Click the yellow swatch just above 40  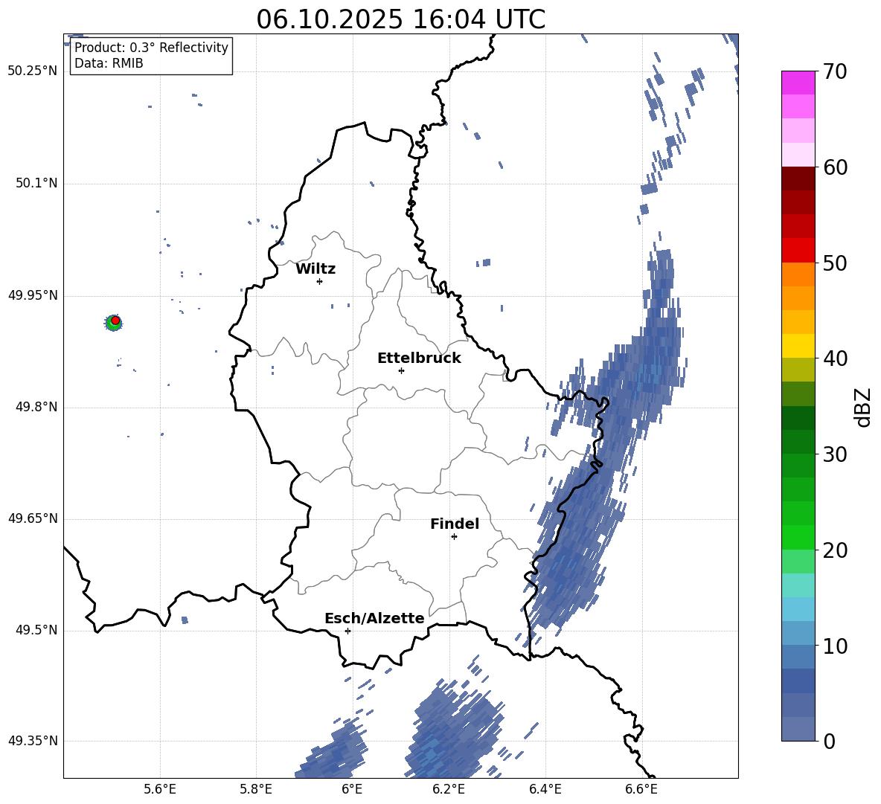(x=798, y=346)
